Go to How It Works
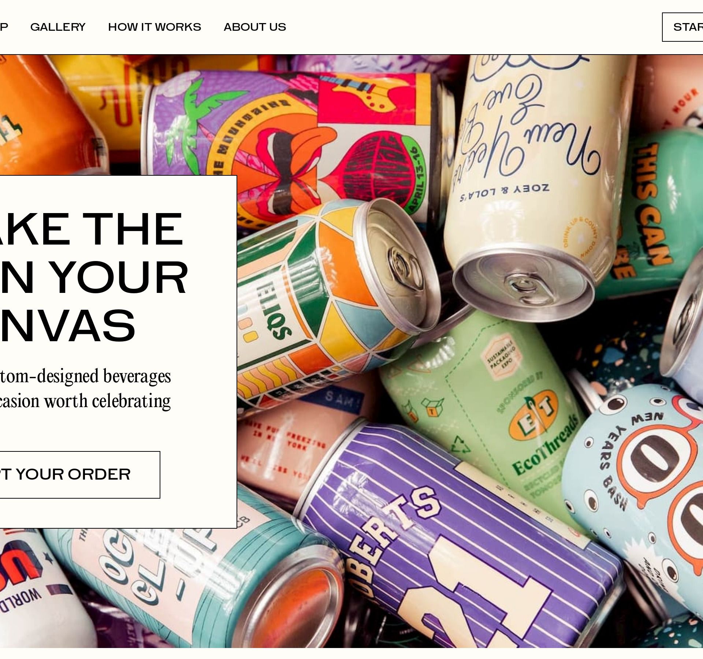Image resolution: width=703 pixels, height=659 pixels. [155, 27]
